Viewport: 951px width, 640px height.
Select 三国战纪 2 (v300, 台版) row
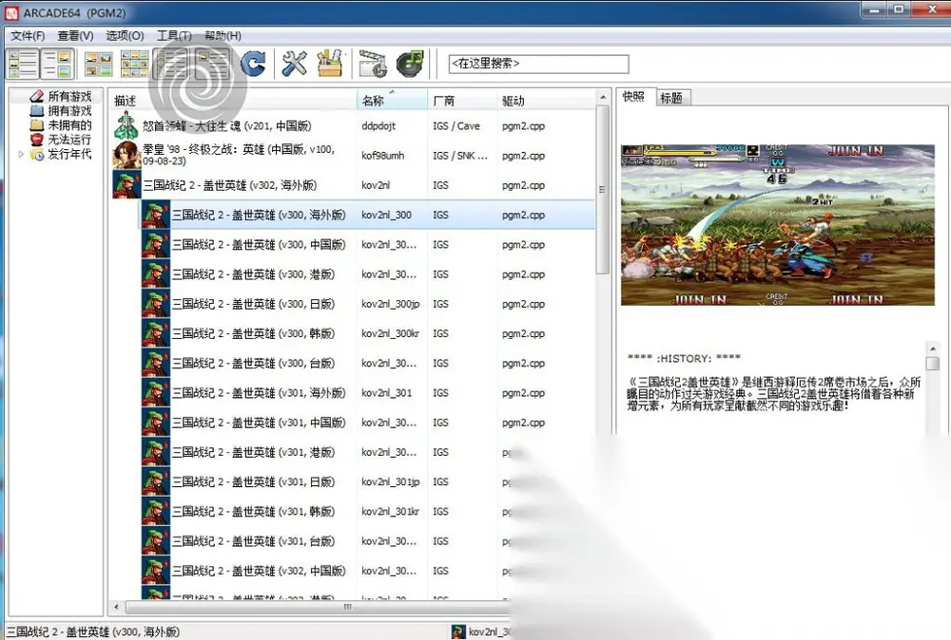pyautogui.click(x=368, y=364)
